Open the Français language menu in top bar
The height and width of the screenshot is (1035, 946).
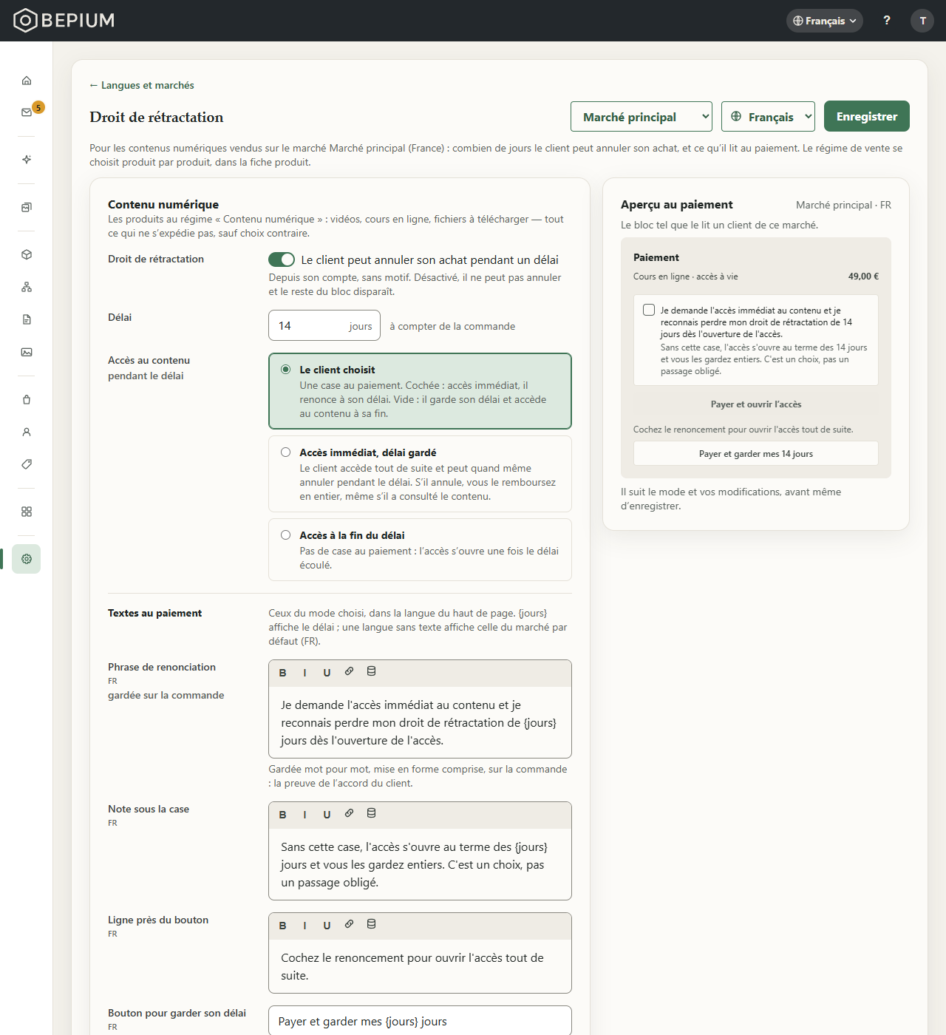[825, 21]
